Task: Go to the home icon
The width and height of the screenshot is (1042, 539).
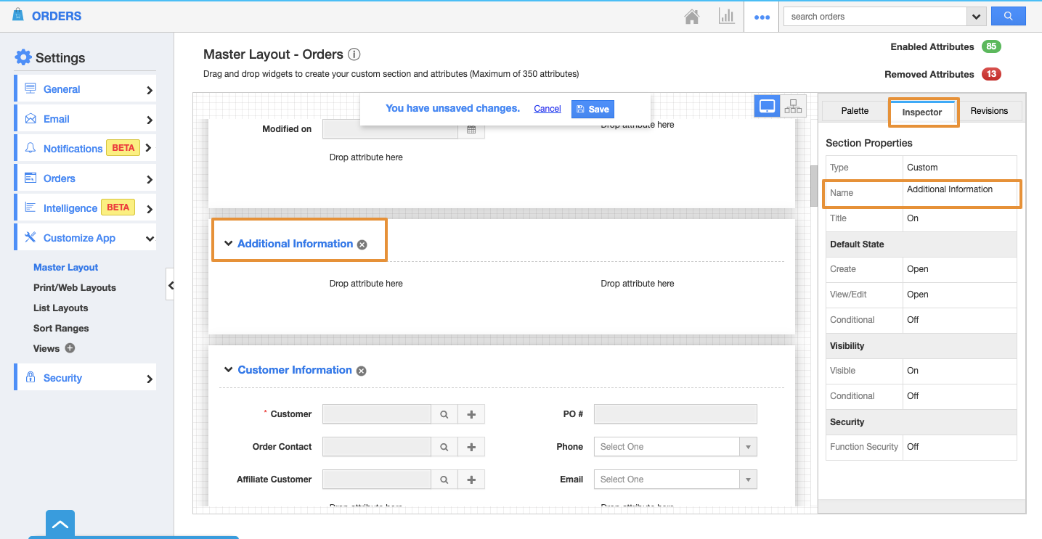Action: [692, 17]
